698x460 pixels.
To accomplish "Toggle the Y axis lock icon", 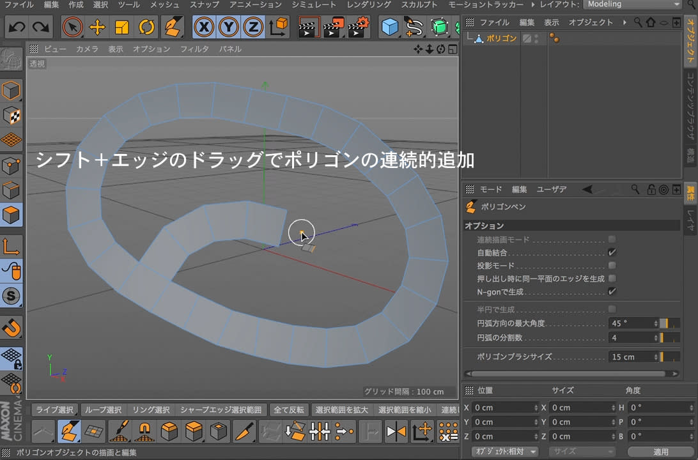I will click(x=229, y=27).
